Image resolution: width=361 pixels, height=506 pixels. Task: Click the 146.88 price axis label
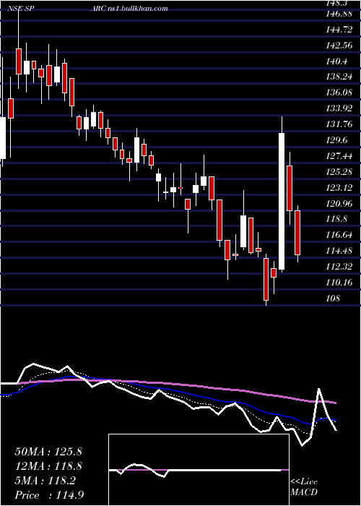click(x=338, y=14)
